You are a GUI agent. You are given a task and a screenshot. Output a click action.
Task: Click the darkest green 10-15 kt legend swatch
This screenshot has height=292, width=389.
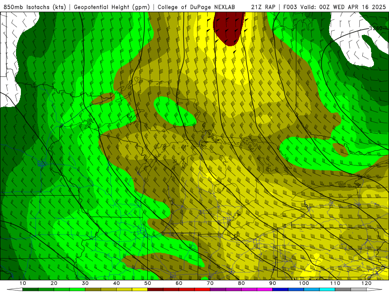30,290
